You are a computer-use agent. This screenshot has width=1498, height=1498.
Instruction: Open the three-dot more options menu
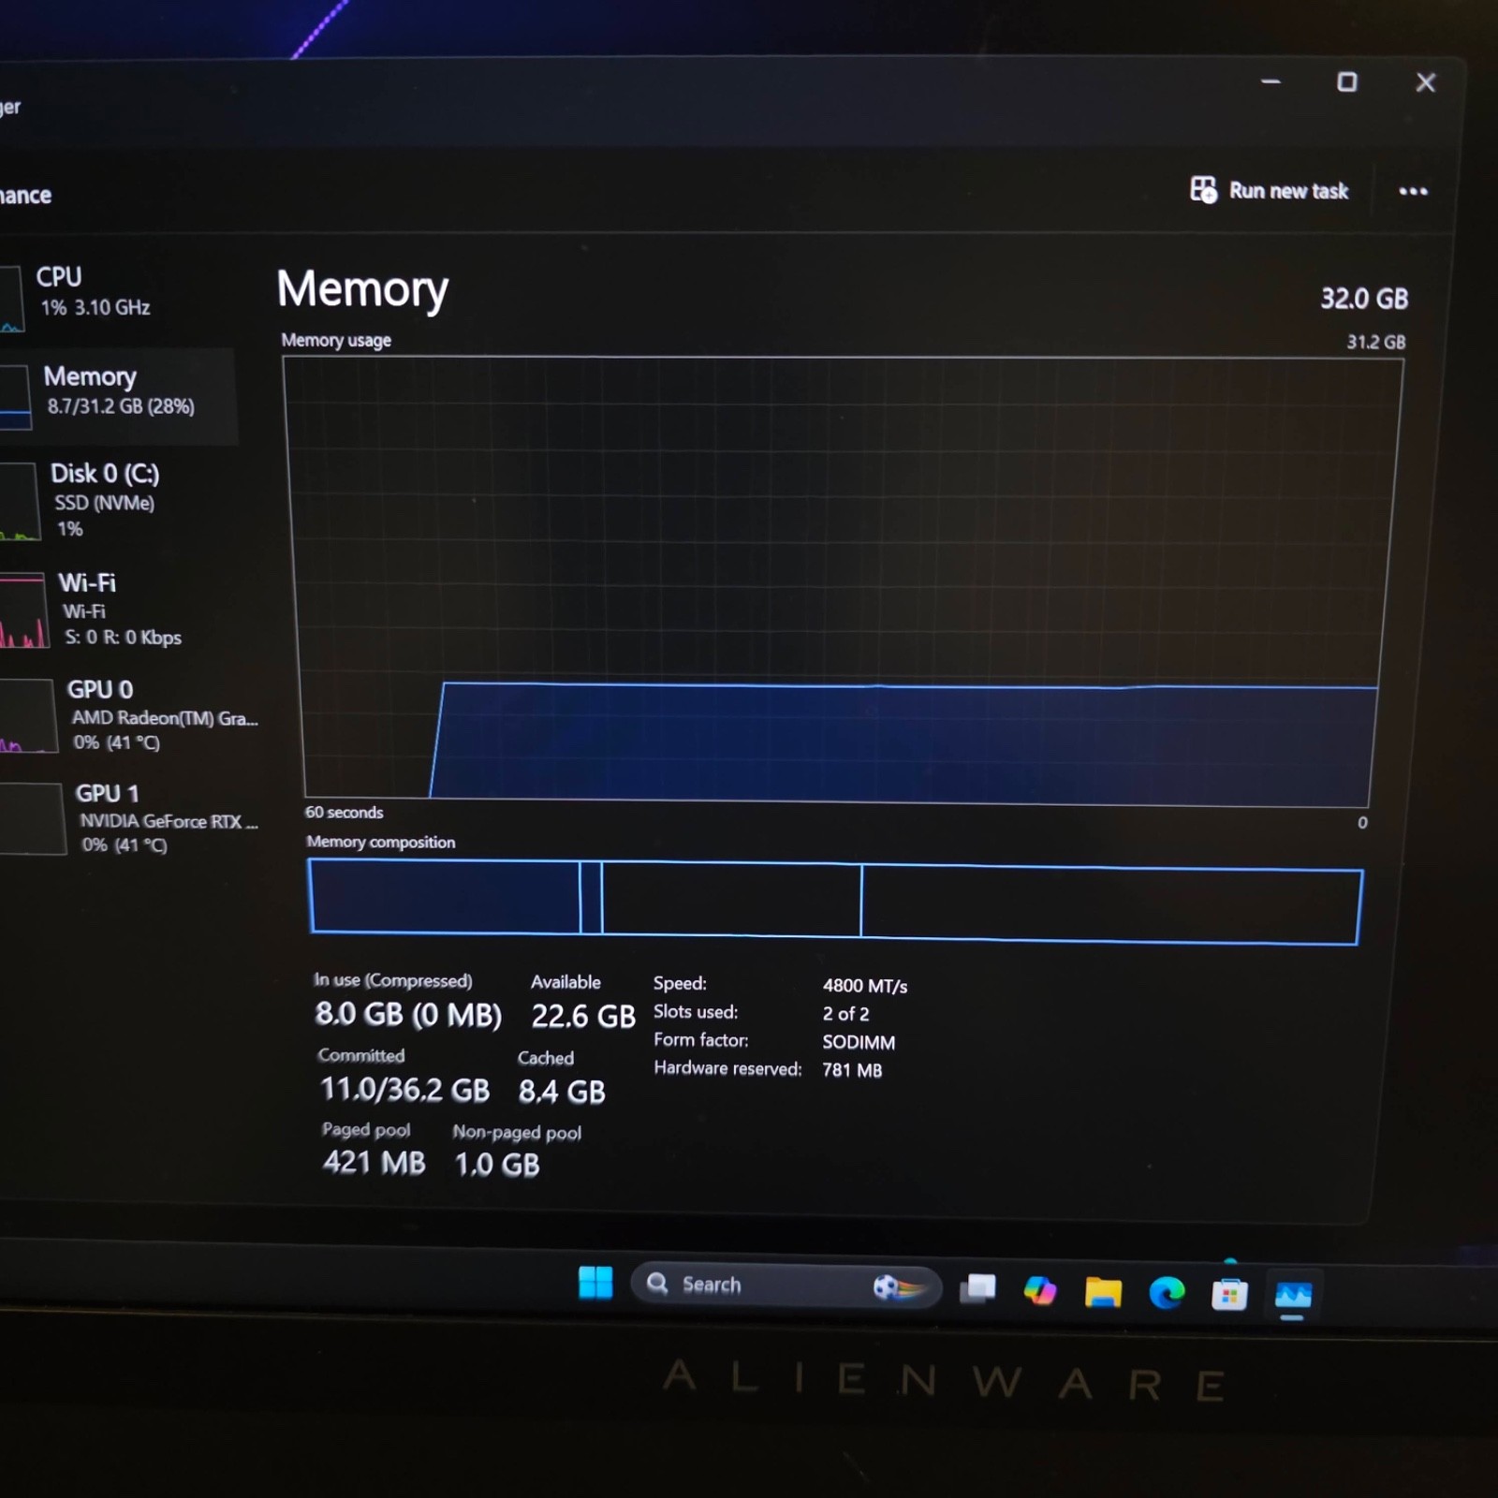(1413, 191)
